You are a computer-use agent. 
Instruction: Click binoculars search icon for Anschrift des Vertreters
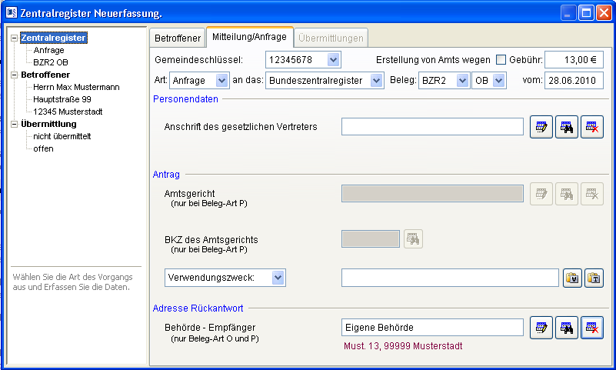[x=567, y=127]
